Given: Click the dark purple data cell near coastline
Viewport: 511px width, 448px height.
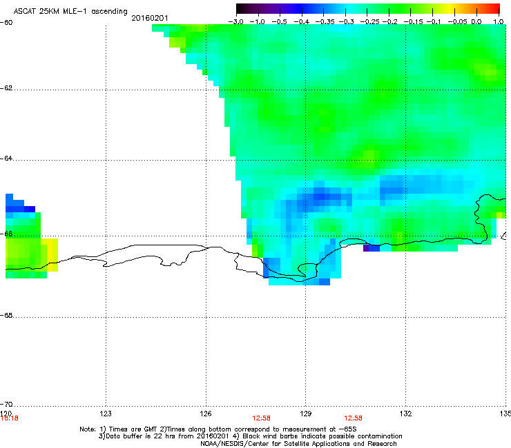Looking at the screenshot, I should tap(366, 248).
